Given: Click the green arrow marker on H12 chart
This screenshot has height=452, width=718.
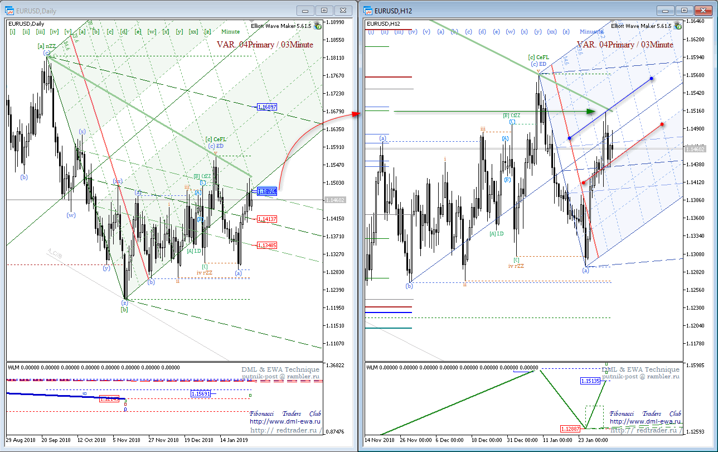Looking at the screenshot, I should click(x=591, y=112).
